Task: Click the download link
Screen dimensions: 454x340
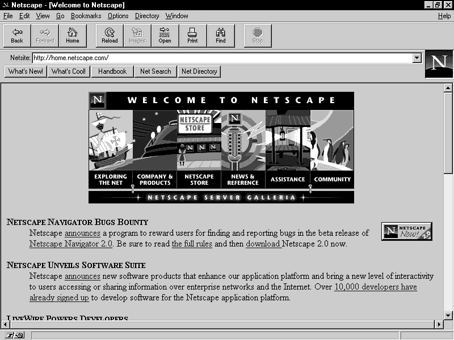Action: 263,244
